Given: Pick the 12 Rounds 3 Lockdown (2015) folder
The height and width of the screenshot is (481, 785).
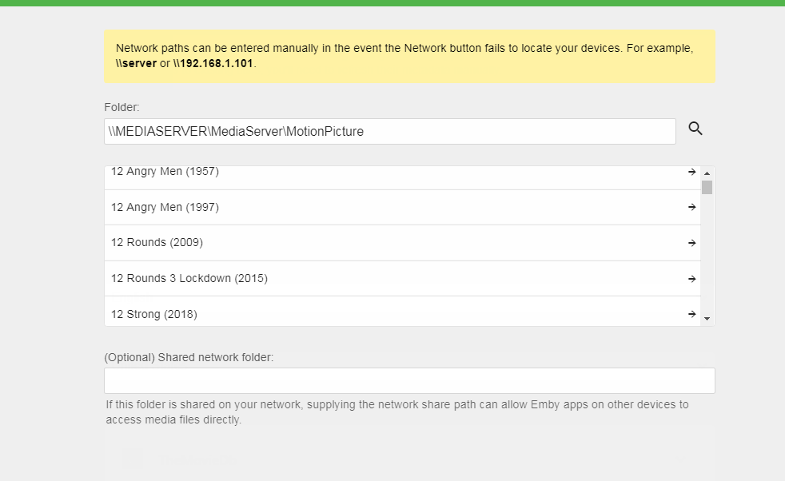Looking at the screenshot, I should click(189, 279).
